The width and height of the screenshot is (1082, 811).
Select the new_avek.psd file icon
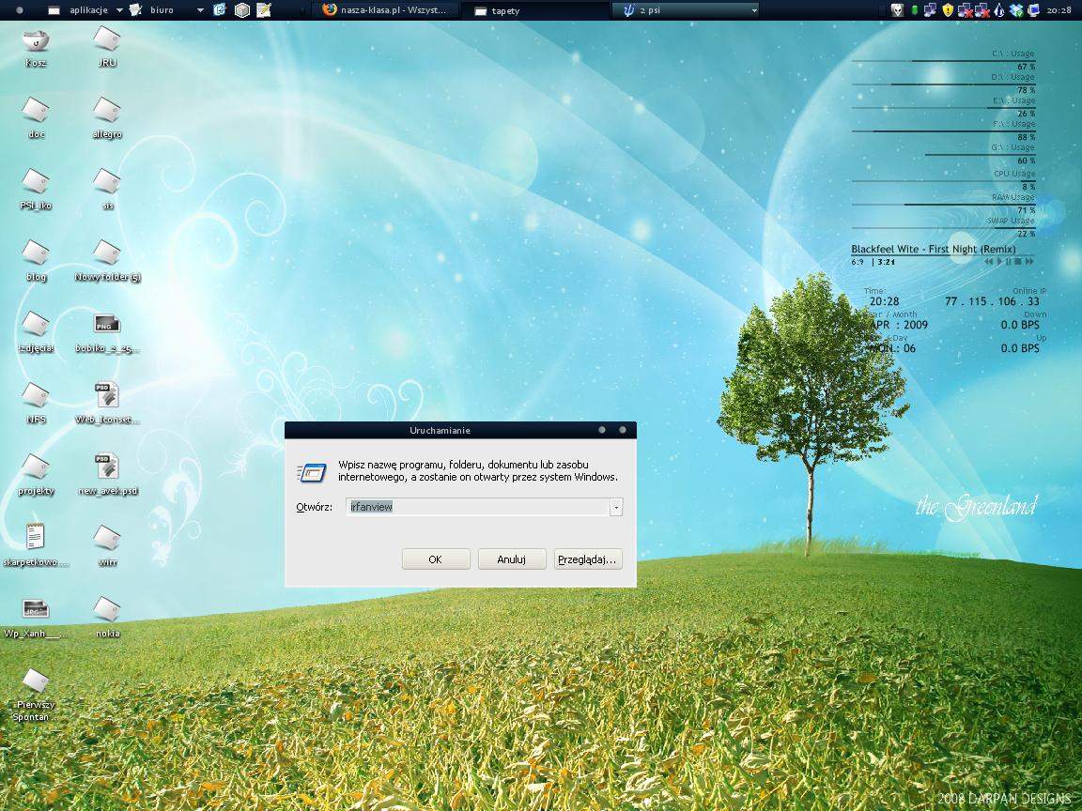[107, 467]
